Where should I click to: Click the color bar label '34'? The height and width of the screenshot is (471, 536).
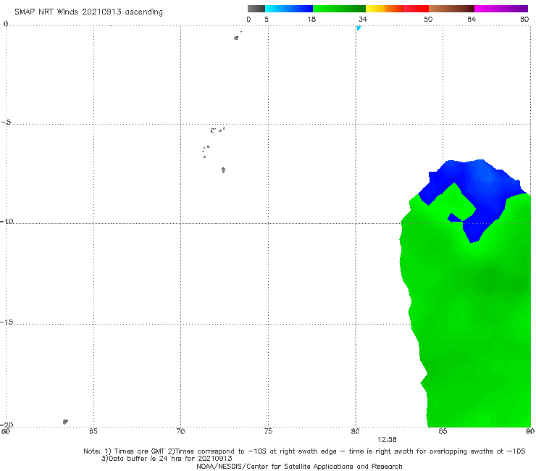[x=363, y=19]
